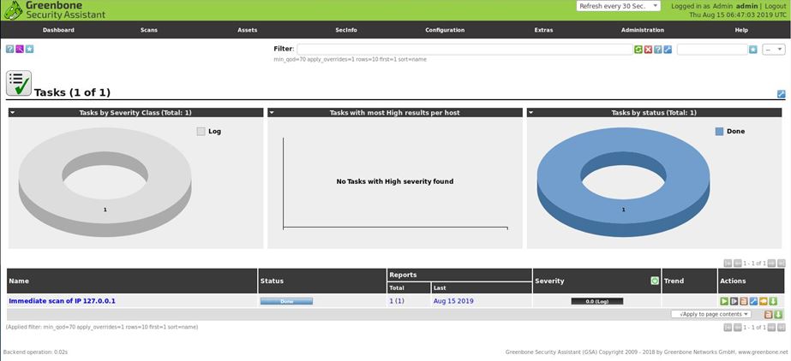Open task 'Immediate scan of IP 127.0.0.1'
This screenshot has width=791, height=361.
coord(62,301)
